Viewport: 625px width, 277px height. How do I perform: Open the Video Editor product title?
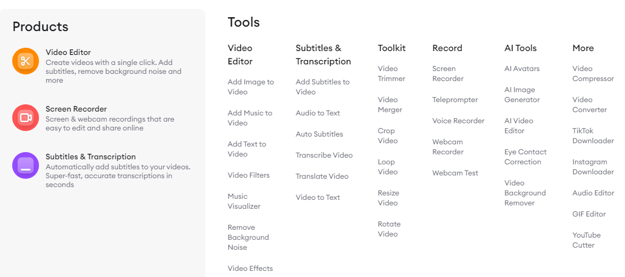tap(68, 53)
